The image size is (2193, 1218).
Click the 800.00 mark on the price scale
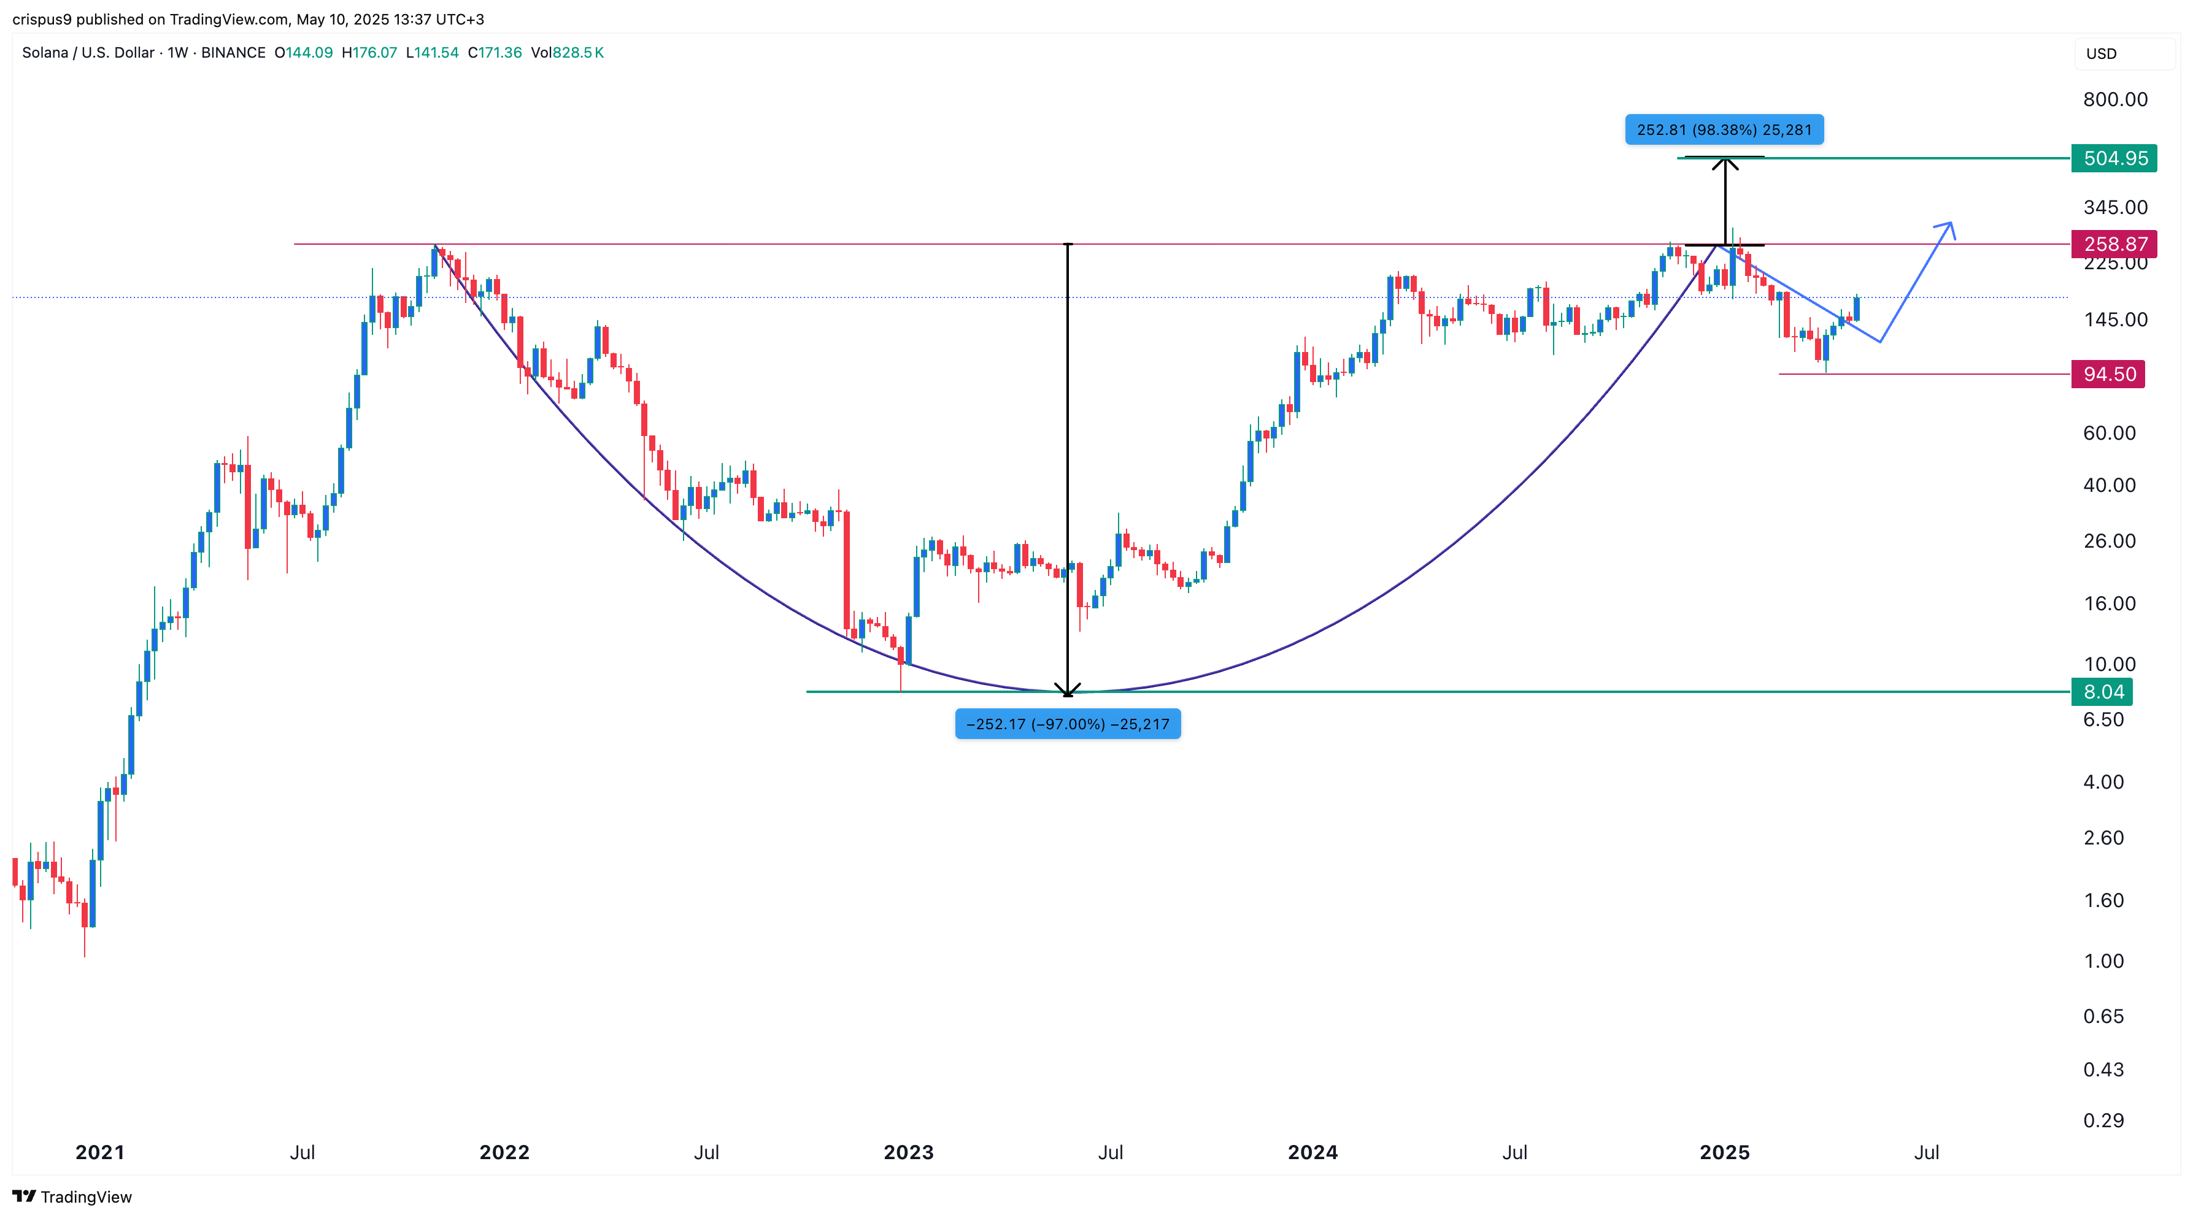point(2114,99)
